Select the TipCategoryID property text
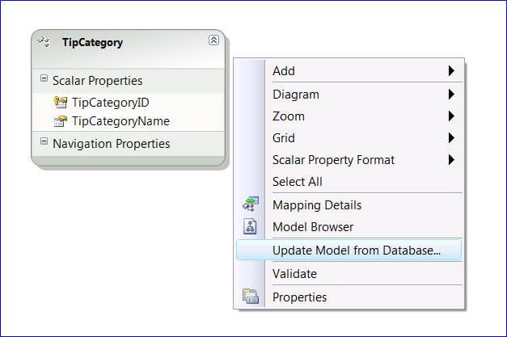This screenshot has height=337, width=507. click(x=111, y=103)
